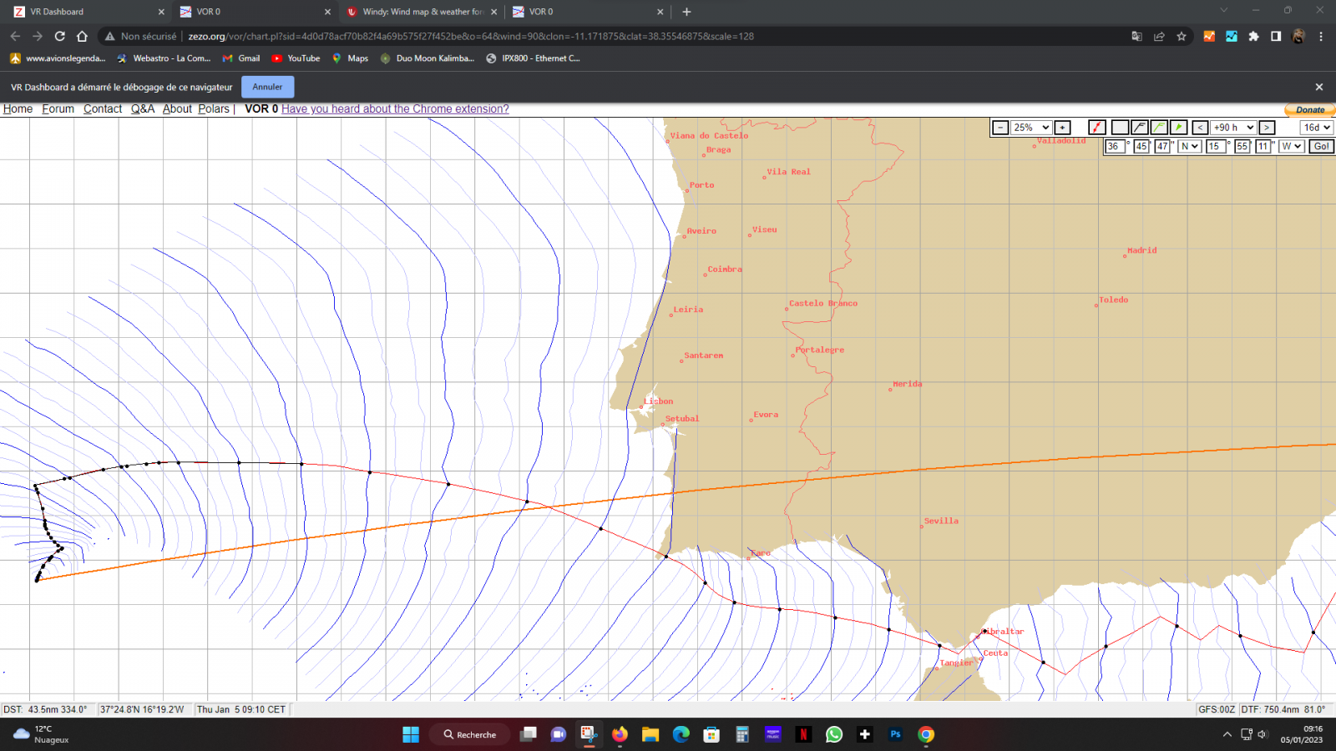This screenshot has height=751, width=1336.
Task: Open the Windows Start menu
Action: point(411,734)
